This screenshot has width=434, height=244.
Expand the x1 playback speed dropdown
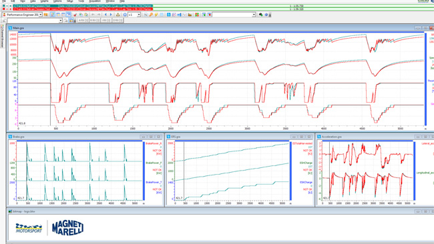[x=139, y=15]
